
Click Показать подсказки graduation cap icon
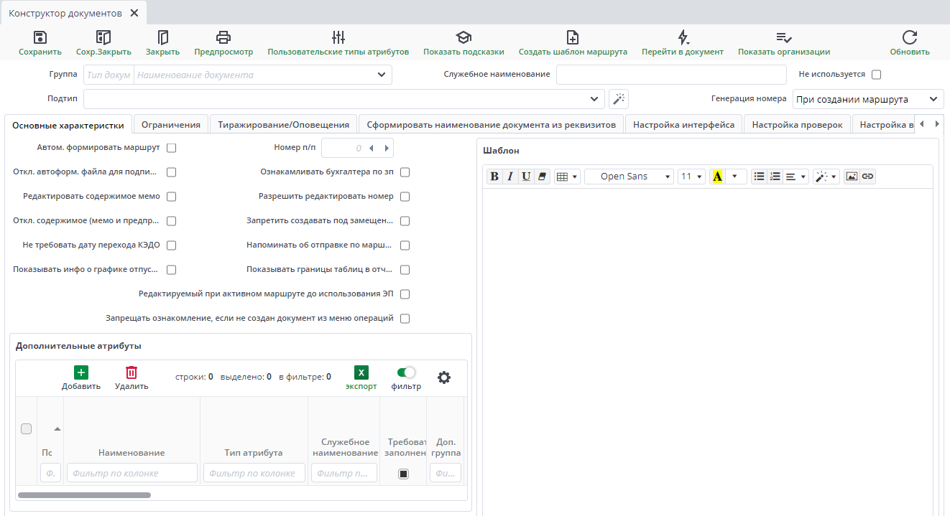(x=464, y=38)
